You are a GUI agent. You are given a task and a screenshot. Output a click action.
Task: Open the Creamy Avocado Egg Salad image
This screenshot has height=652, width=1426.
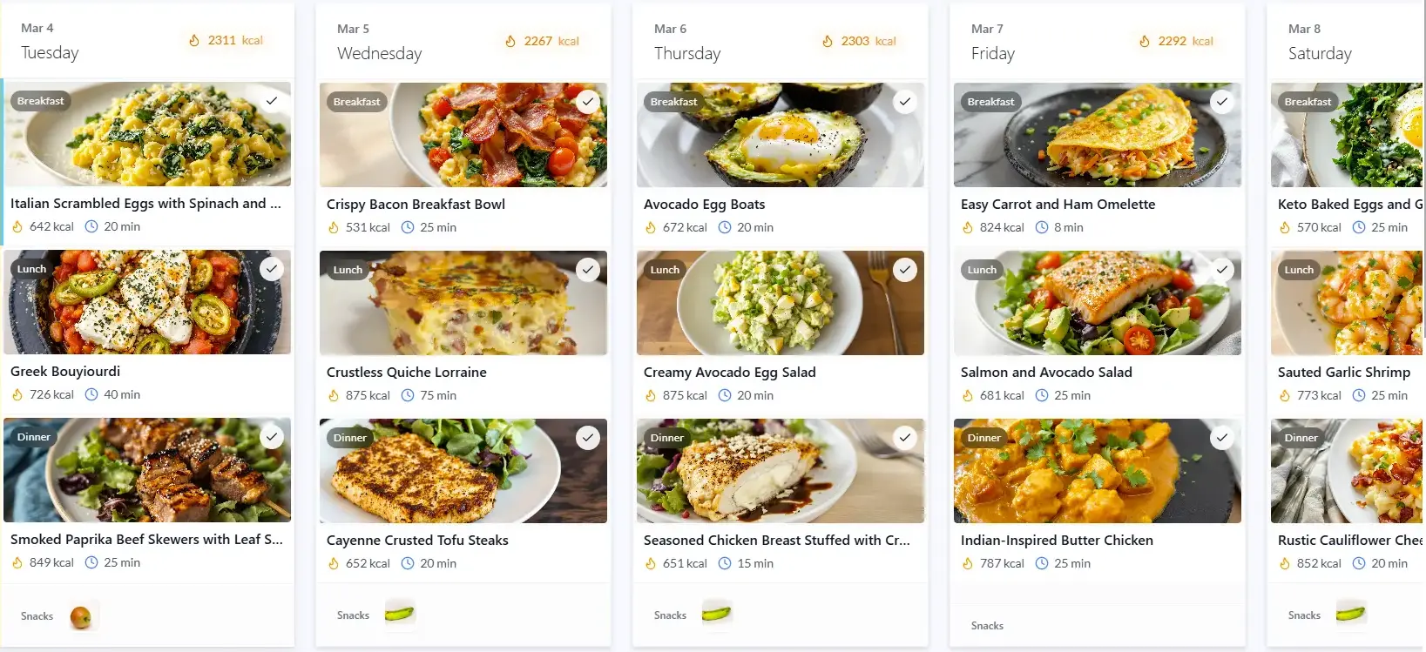(x=780, y=304)
